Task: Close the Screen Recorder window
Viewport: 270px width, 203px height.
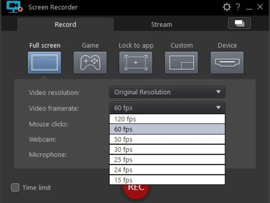Action: [260, 7]
